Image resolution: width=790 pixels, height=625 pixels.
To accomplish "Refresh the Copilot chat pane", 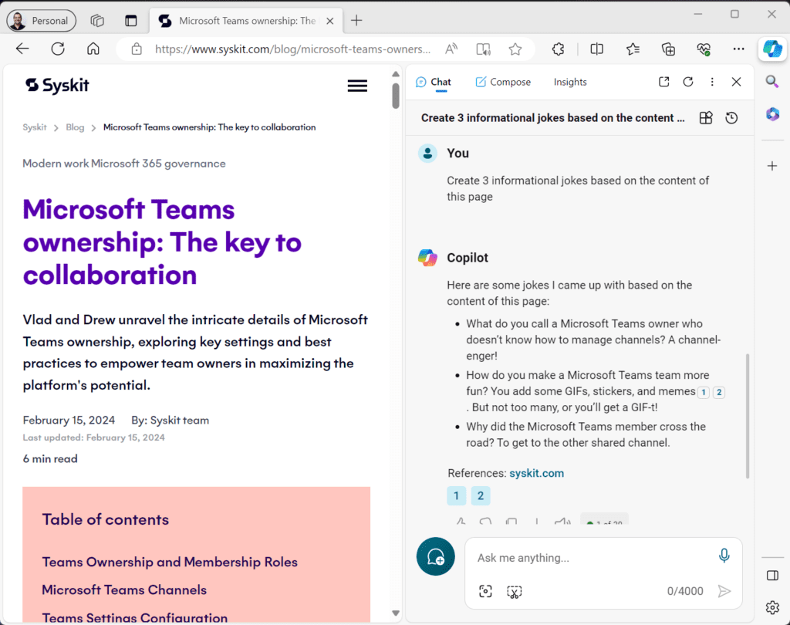I will (687, 82).
